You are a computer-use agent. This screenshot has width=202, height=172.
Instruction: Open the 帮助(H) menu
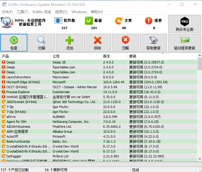pos(97,12)
